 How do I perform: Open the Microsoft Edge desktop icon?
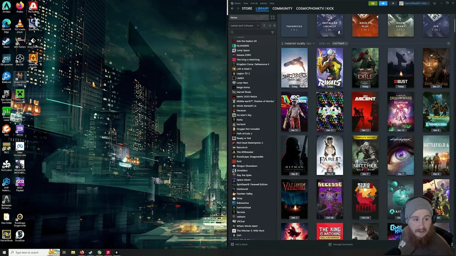point(6,26)
